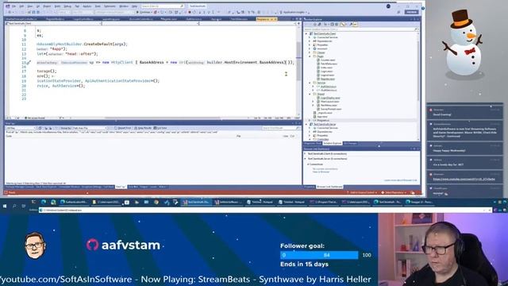The height and width of the screenshot is (286, 508).
Task: Click Select Repository in the status bar
Action: point(393,192)
